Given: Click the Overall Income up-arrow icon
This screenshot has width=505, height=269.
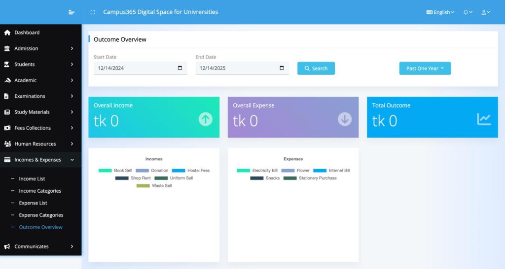Looking at the screenshot, I should pos(206,119).
